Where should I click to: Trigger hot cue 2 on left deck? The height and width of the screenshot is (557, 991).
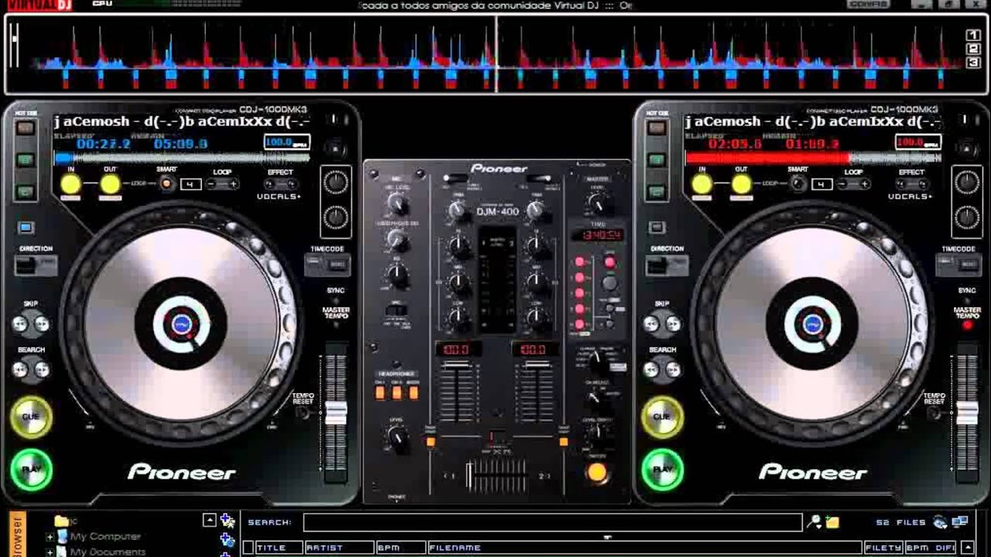(26, 160)
